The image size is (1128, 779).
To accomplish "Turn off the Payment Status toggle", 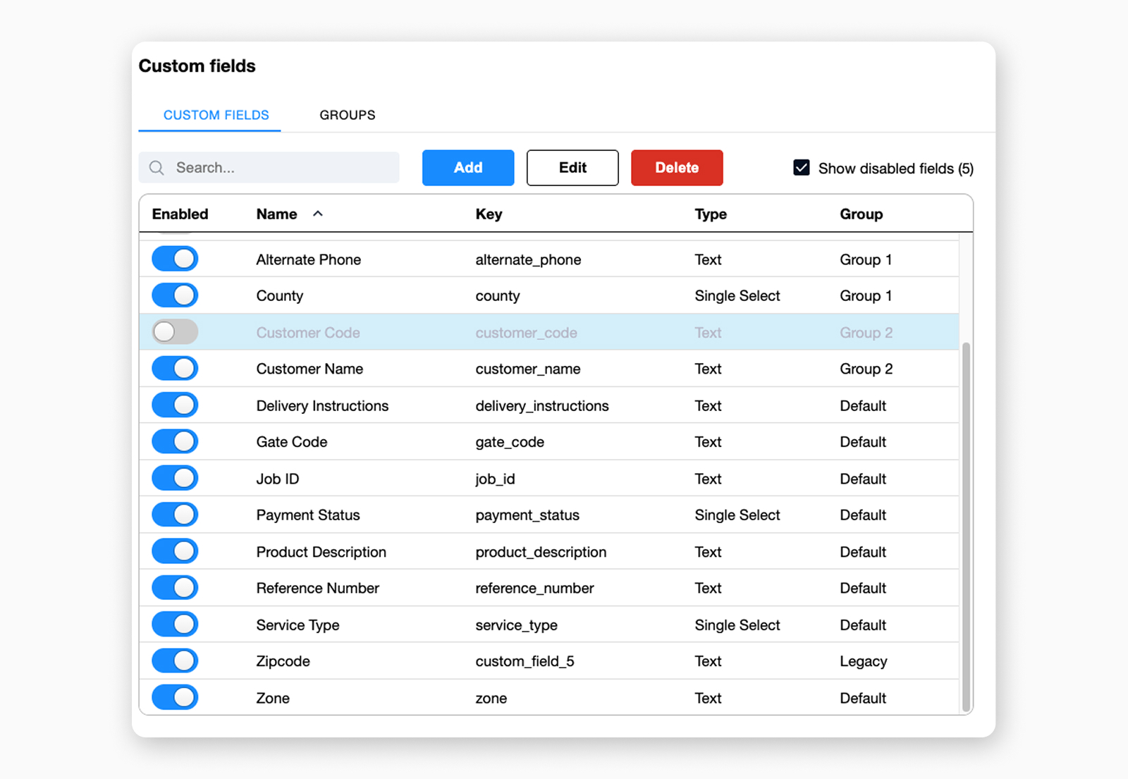I will [x=174, y=514].
